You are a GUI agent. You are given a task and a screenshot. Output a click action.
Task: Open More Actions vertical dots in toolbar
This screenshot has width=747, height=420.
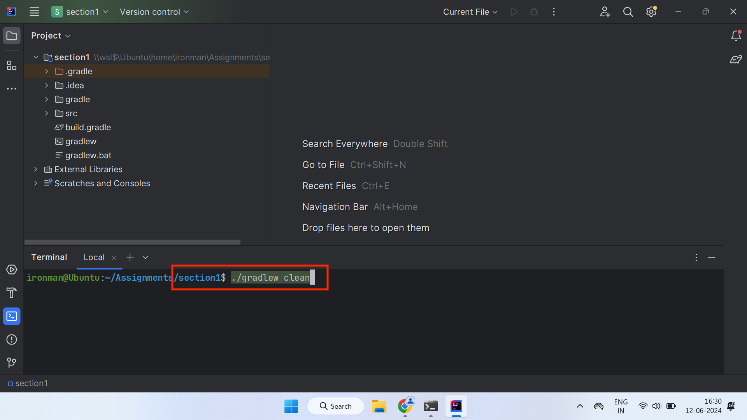(x=554, y=12)
